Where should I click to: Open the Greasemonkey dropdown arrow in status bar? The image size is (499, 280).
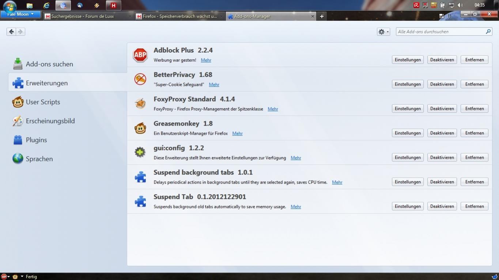(22, 277)
